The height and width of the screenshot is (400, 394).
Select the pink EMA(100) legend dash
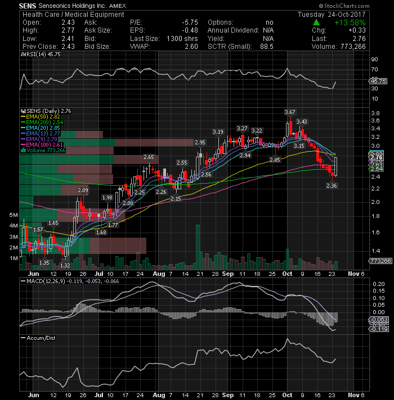coord(23,145)
